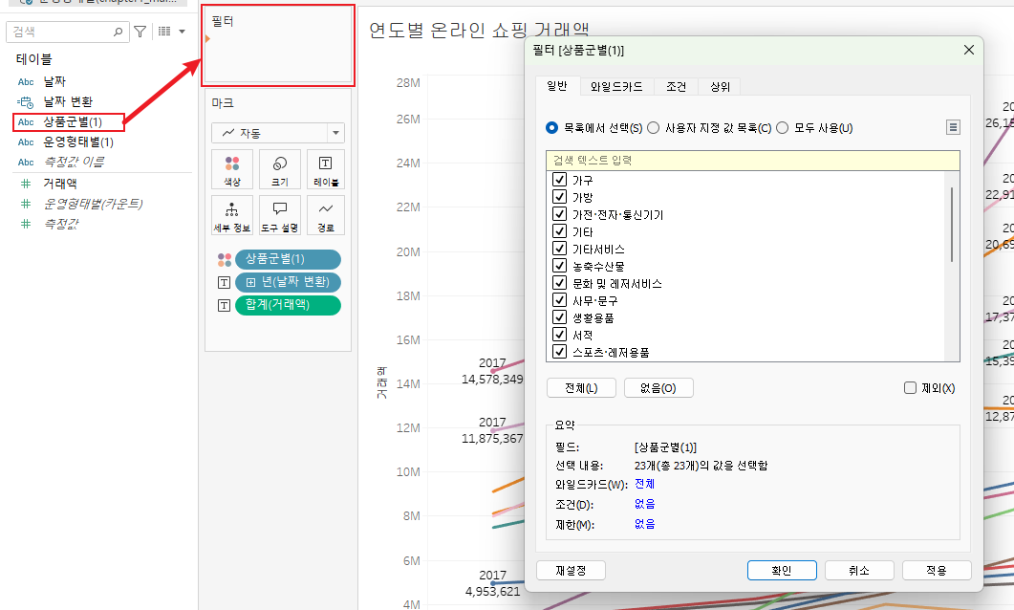Viewport: 1014px width, 610px height.
Task: Switch to the 상위 tab
Action: point(720,87)
